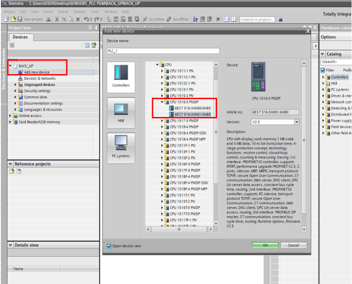352x284 pixels.
Task: Click the Redo arrow icon
Action: coord(97,19)
